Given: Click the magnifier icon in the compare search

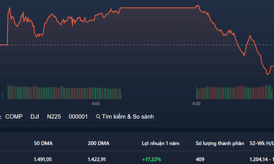Looking at the screenshot, I should (98, 117).
